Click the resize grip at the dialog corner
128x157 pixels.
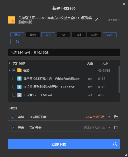tap(126, 155)
